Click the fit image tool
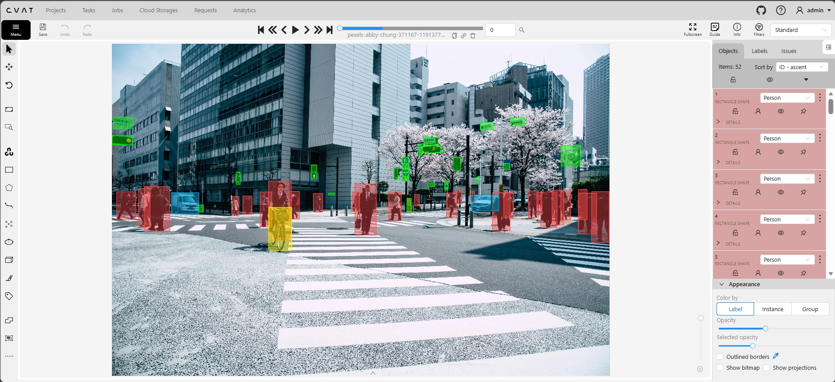 click(9, 109)
